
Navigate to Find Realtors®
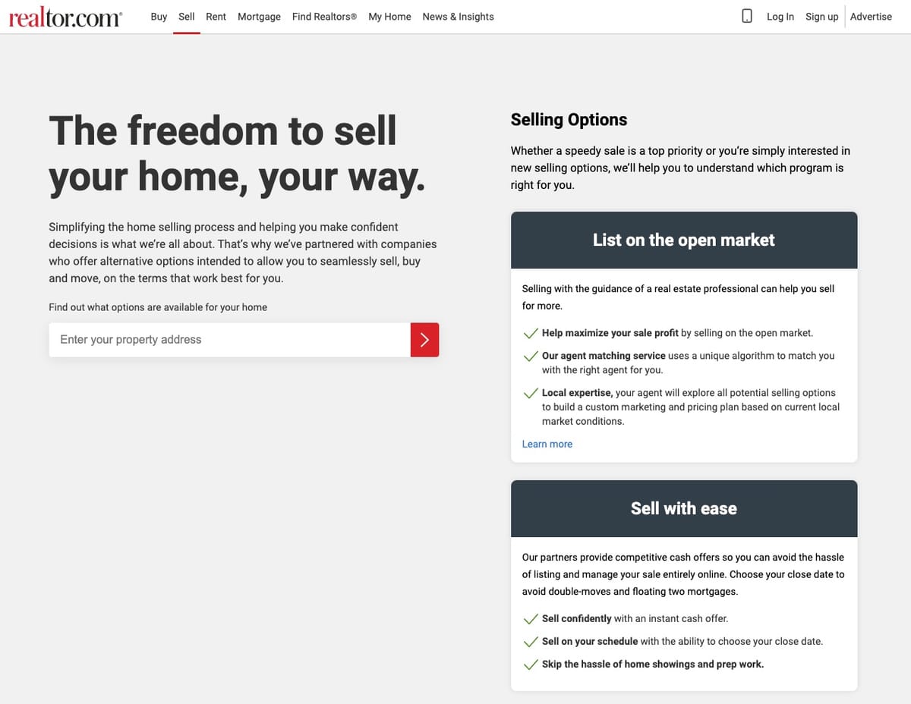[324, 16]
